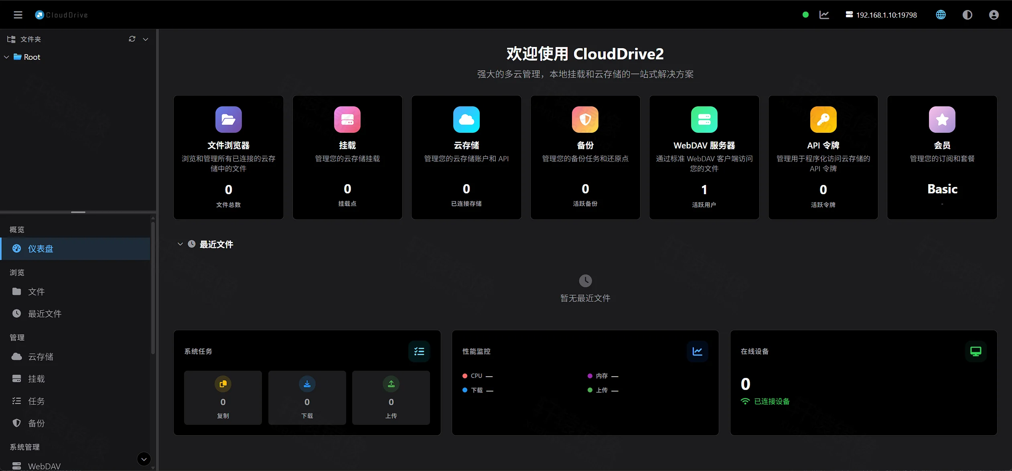Open the 在线设备 monitor icon

pyautogui.click(x=976, y=351)
